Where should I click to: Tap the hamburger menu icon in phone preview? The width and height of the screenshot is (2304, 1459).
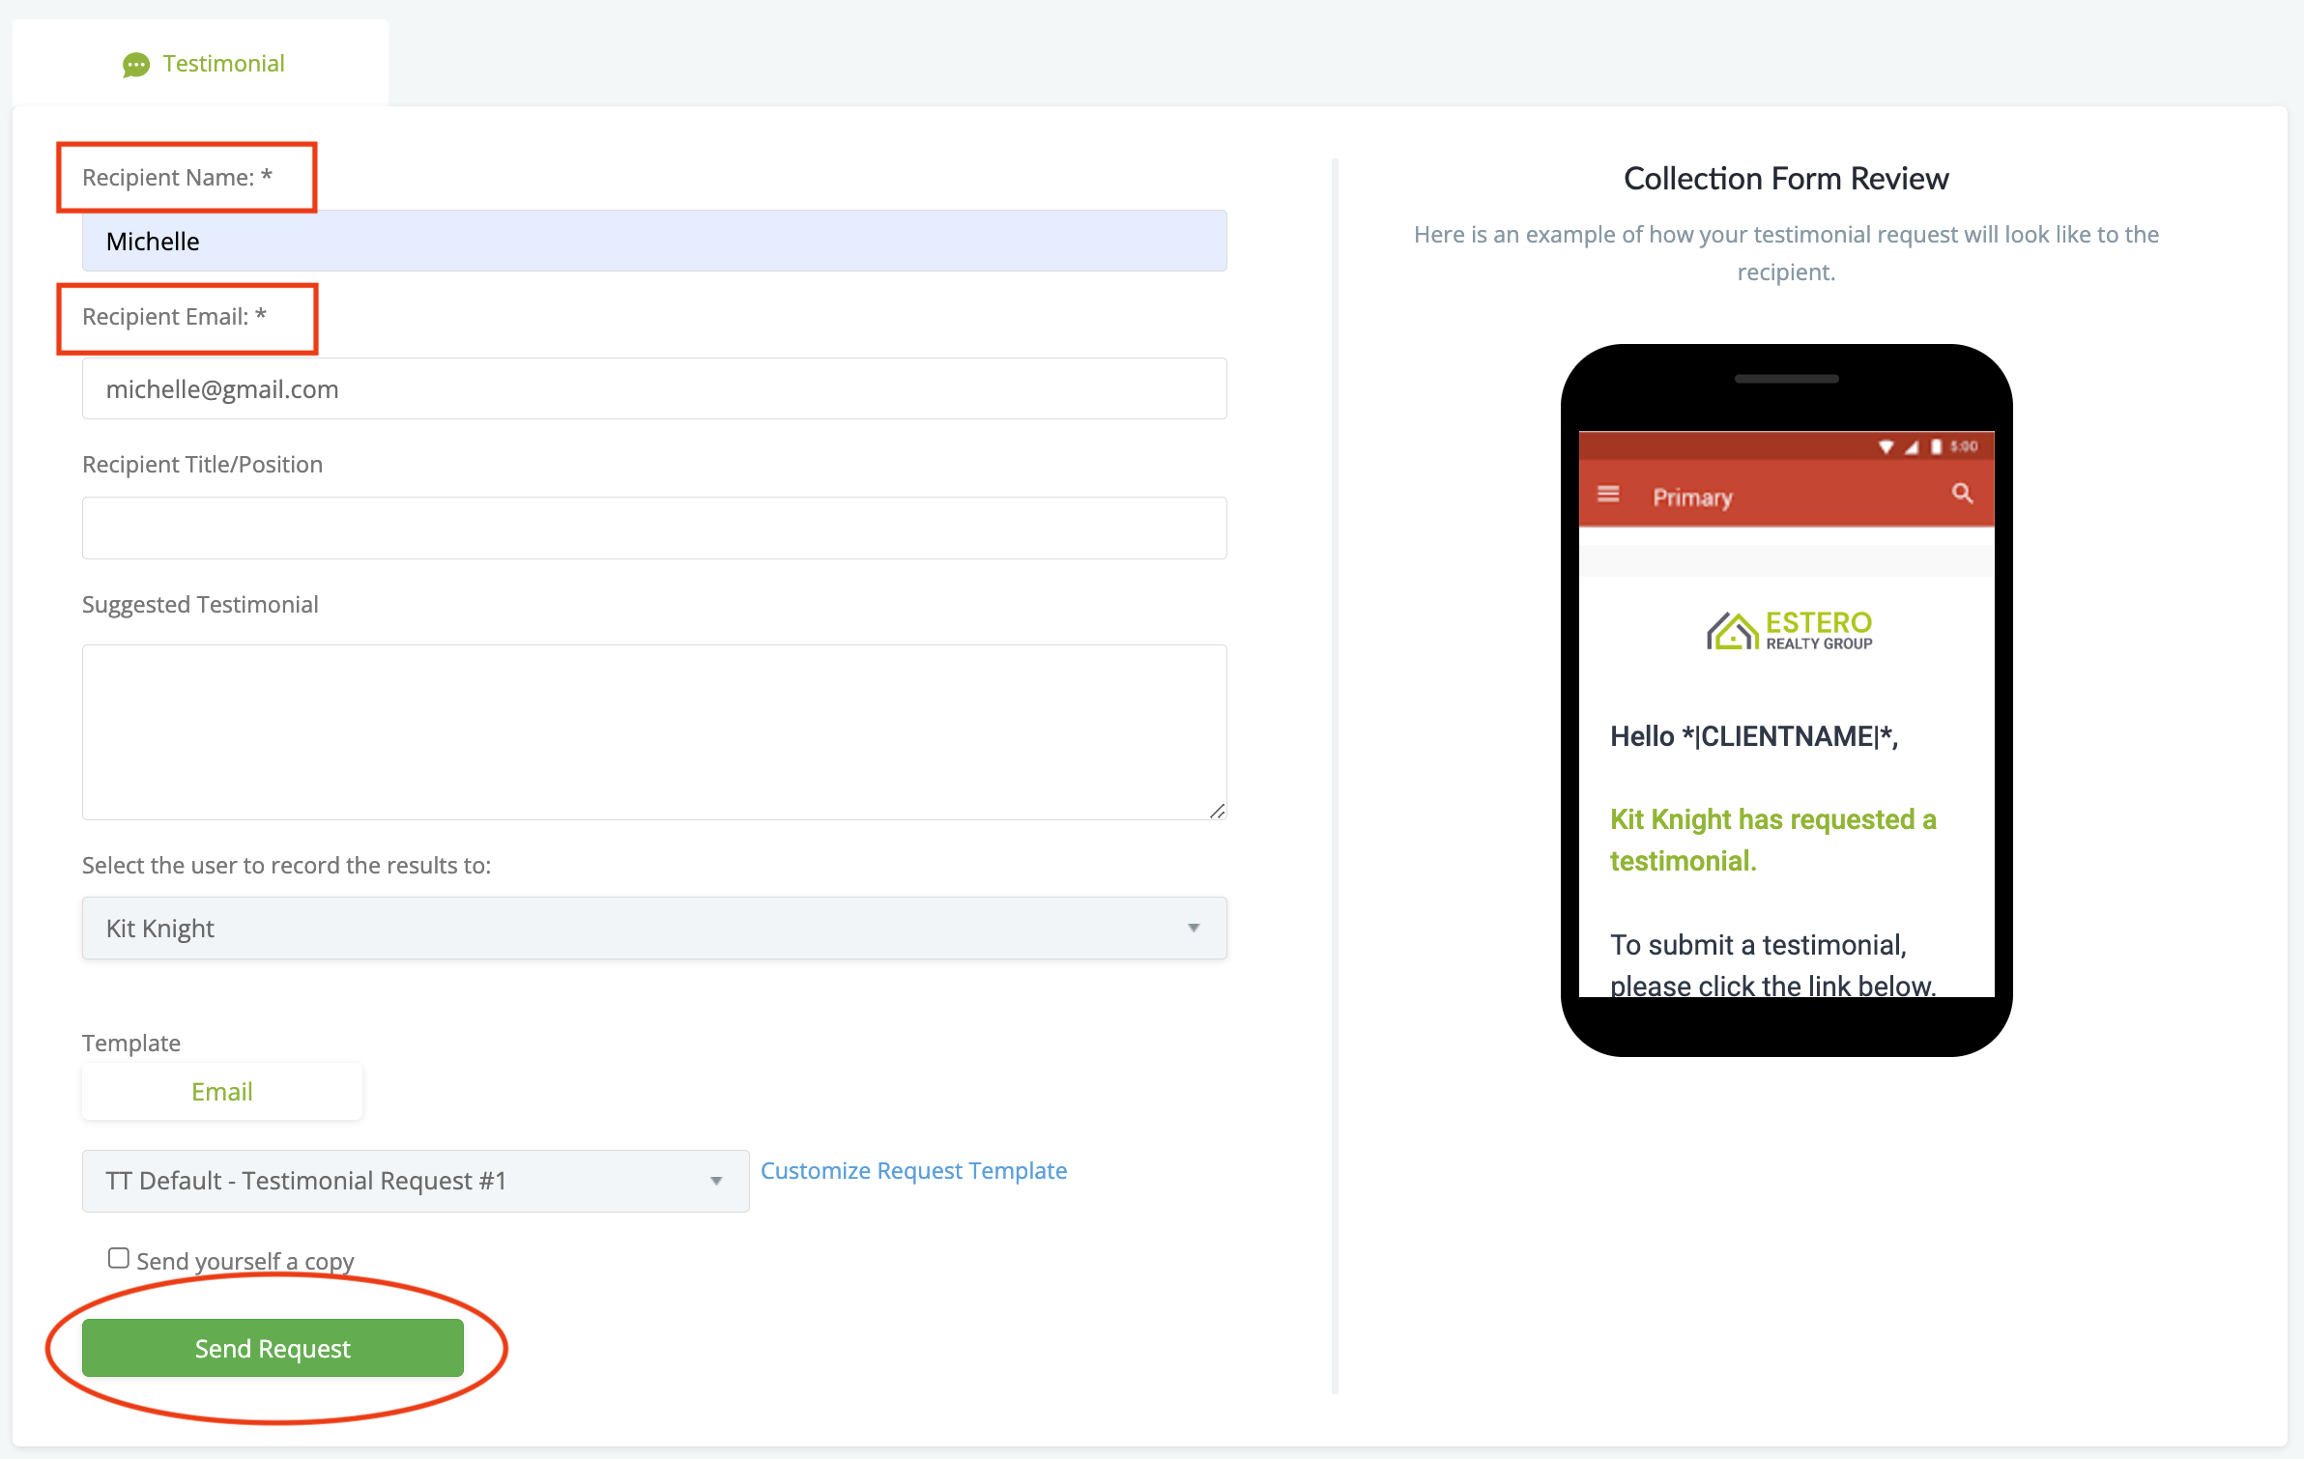pos(1608,495)
